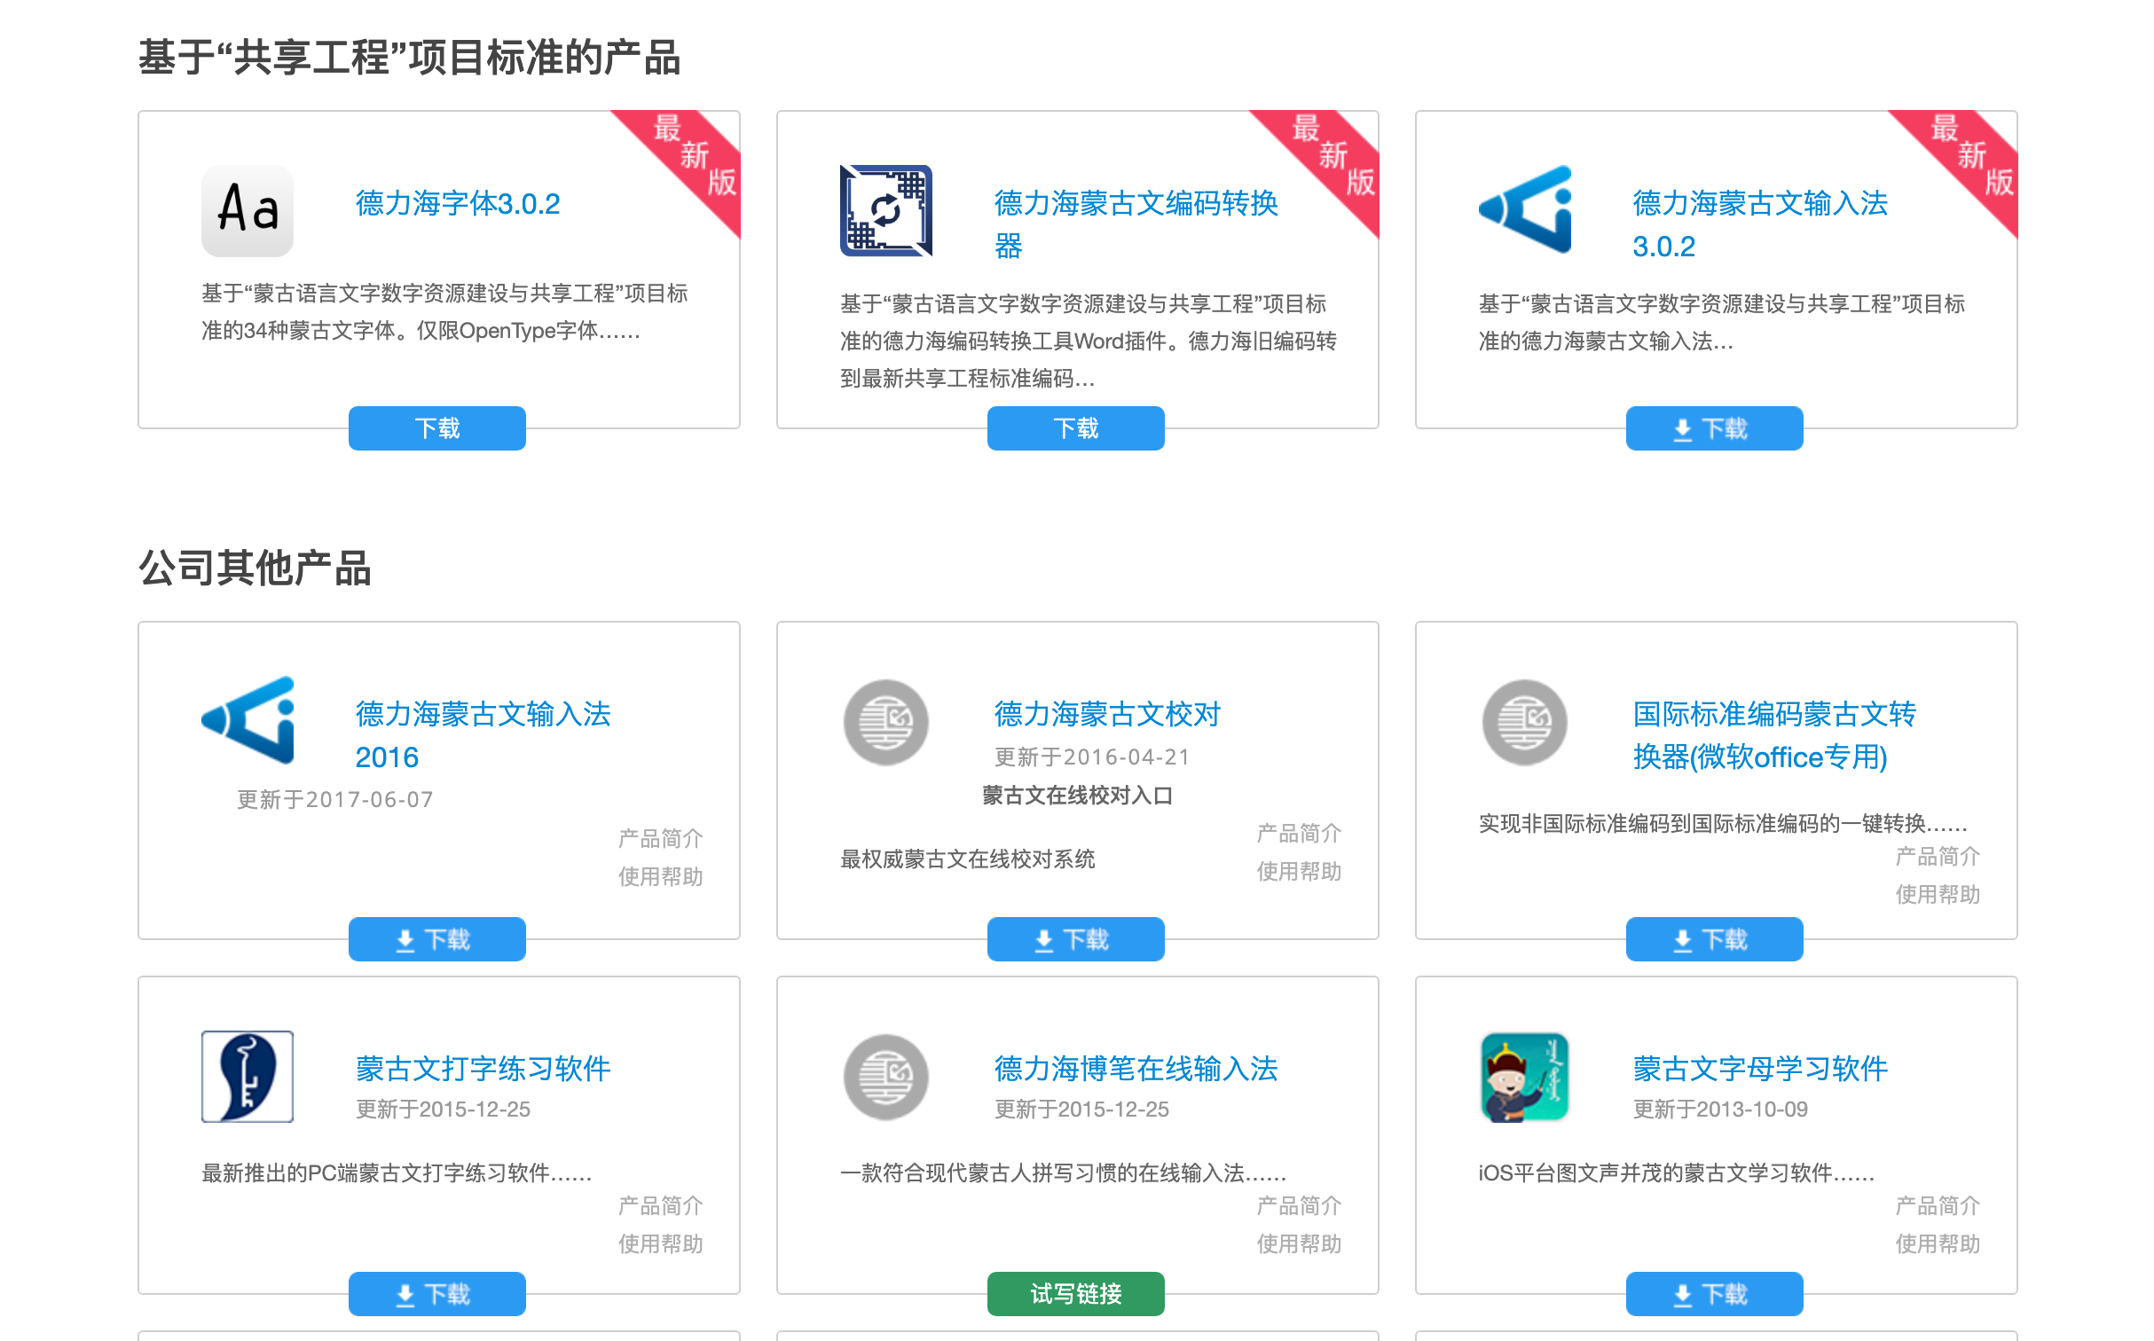Viewport: 2154px width, 1341px height.
Task: Download 德力海字体3.0.2
Action: pyautogui.click(x=436, y=427)
